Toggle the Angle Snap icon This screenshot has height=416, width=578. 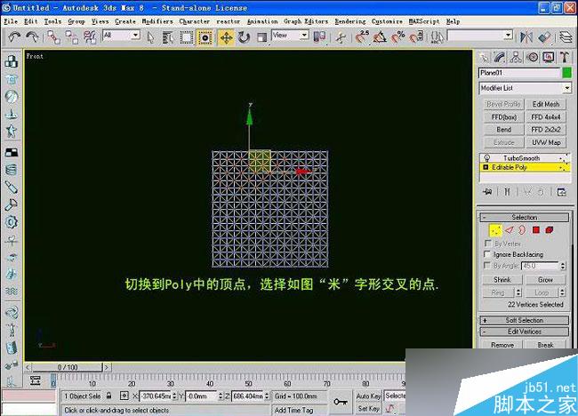coord(380,36)
